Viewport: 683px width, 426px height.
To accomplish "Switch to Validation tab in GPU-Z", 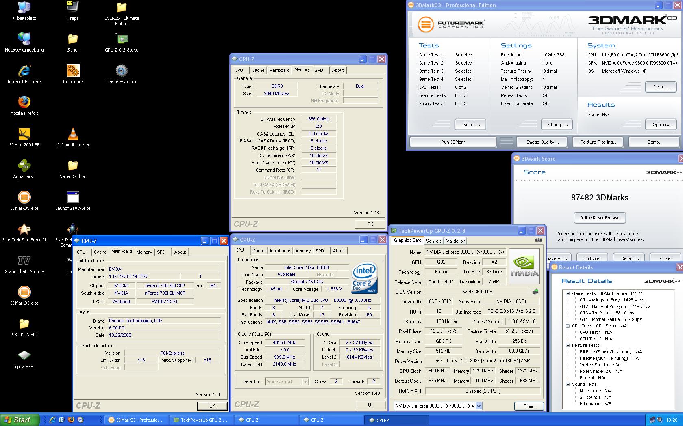I will click(x=456, y=241).
